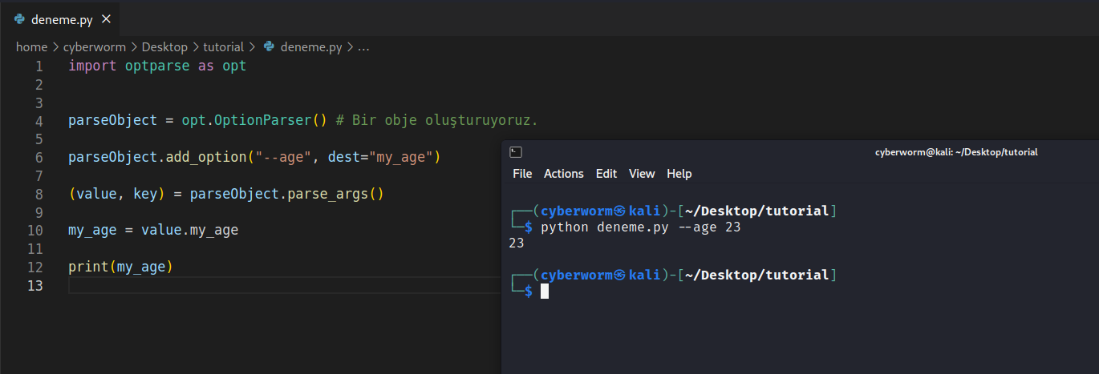Focus the terminal prompt cursor
Screen dimensions: 1099x374
[545, 292]
